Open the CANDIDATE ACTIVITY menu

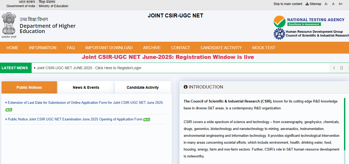pyautogui.click(x=221, y=48)
